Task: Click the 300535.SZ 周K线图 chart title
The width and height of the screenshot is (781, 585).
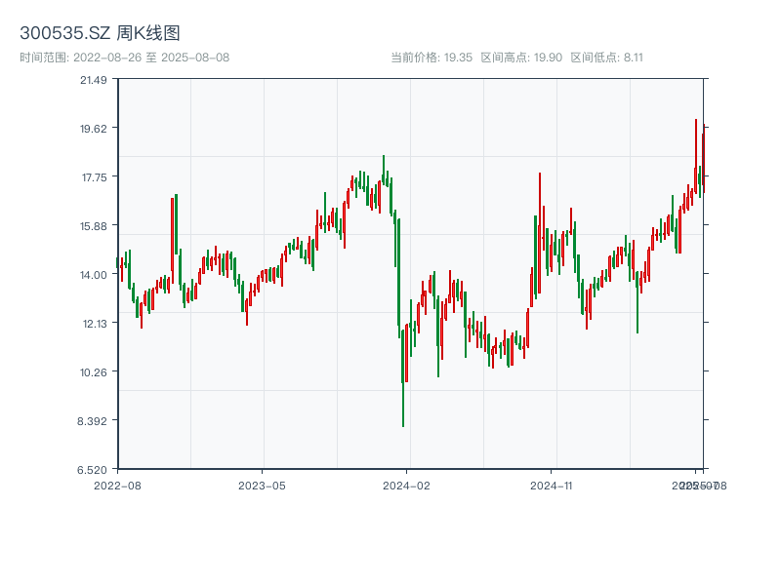Action: point(100,34)
